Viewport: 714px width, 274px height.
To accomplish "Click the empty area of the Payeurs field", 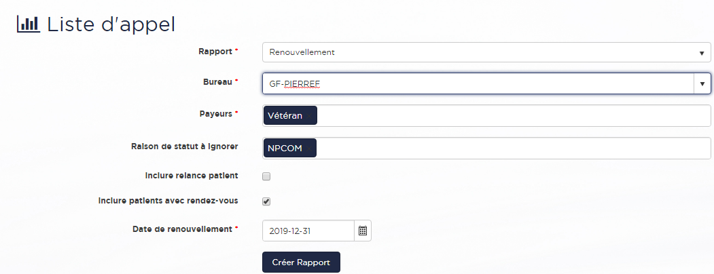I will (x=510, y=115).
